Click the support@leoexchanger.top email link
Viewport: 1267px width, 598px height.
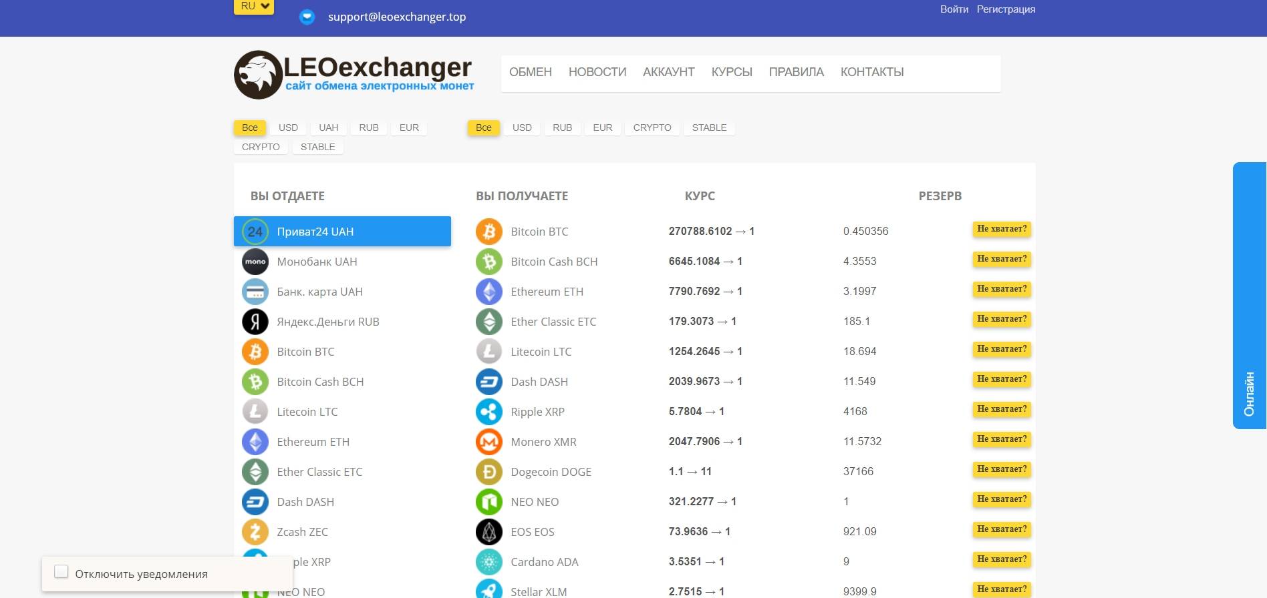397,17
